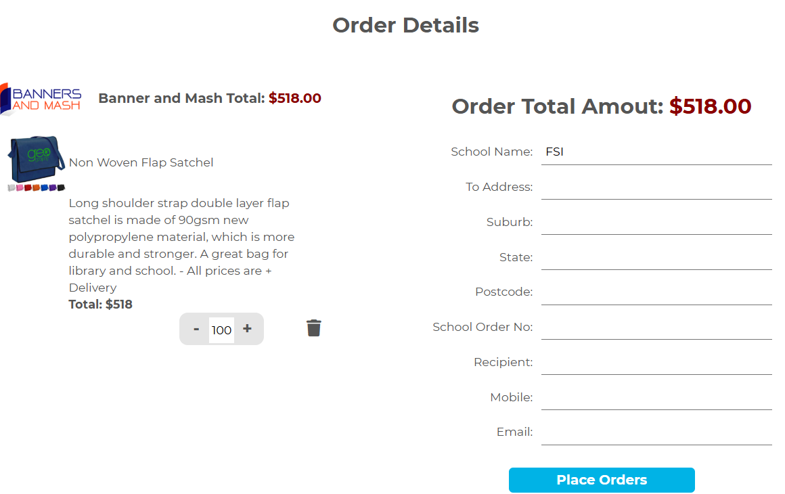Select the purple satchel color swatch
Screen dimensions: 785x494
coord(53,187)
